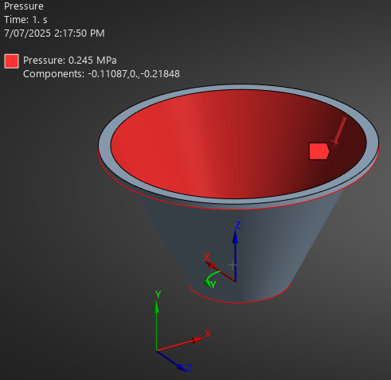
Task: Select the red pressure load tag marker
Action: [x=319, y=151]
